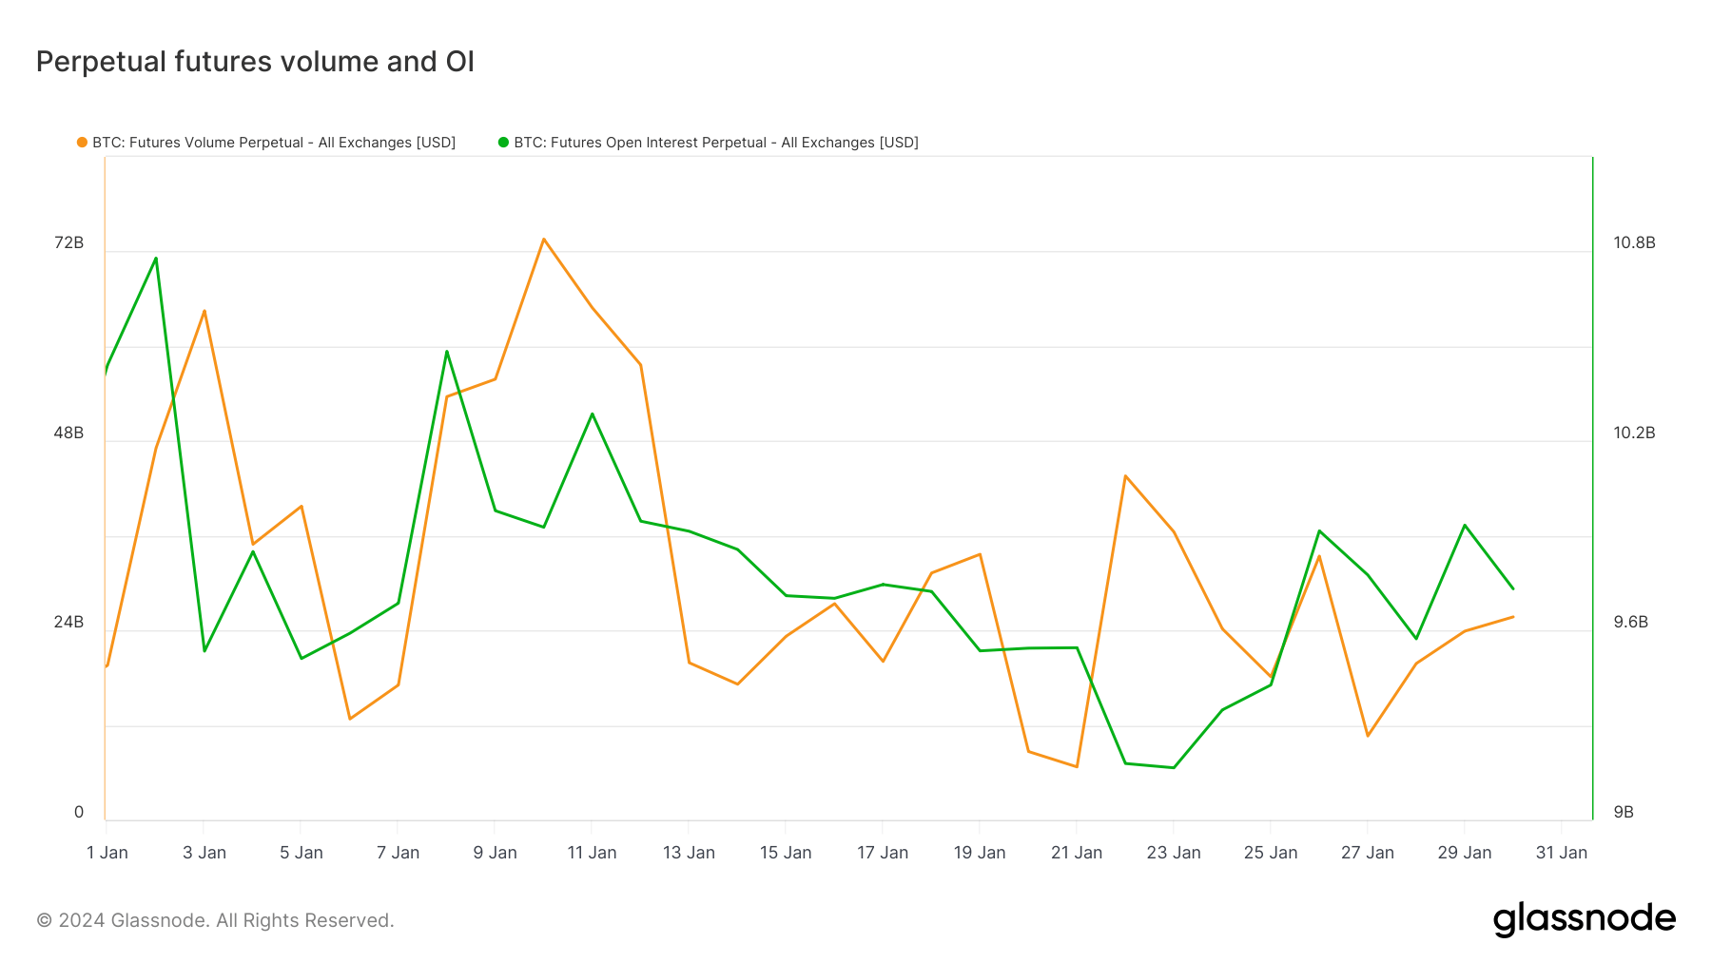Click the '7 Jan' x-axis label
The width and height of the screenshot is (1712, 963).
[x=399, y=853]
